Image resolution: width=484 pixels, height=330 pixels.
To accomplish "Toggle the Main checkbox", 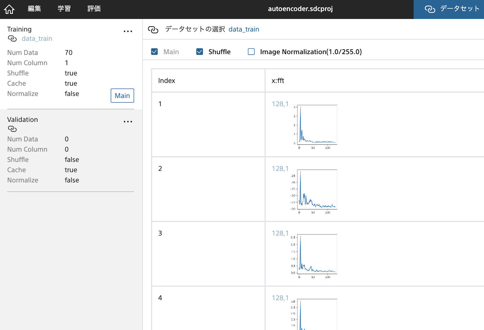I will click(x=154, y=52).
